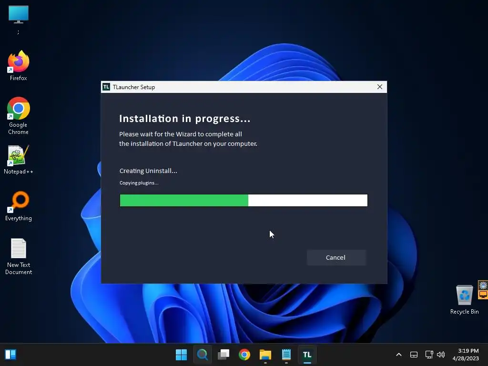This screenshot has height=366, width=488.
Task: Select the New Text Document file
Action: (x=19, y=256)
